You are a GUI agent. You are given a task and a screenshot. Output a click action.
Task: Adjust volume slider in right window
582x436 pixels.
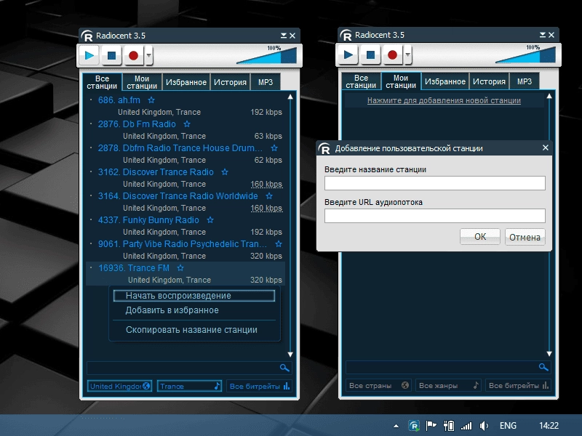point(525,55)
